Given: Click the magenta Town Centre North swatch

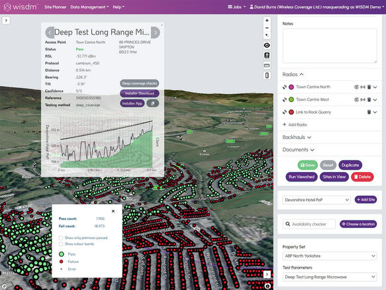Looking at the screenshot, I should point(291,87).
